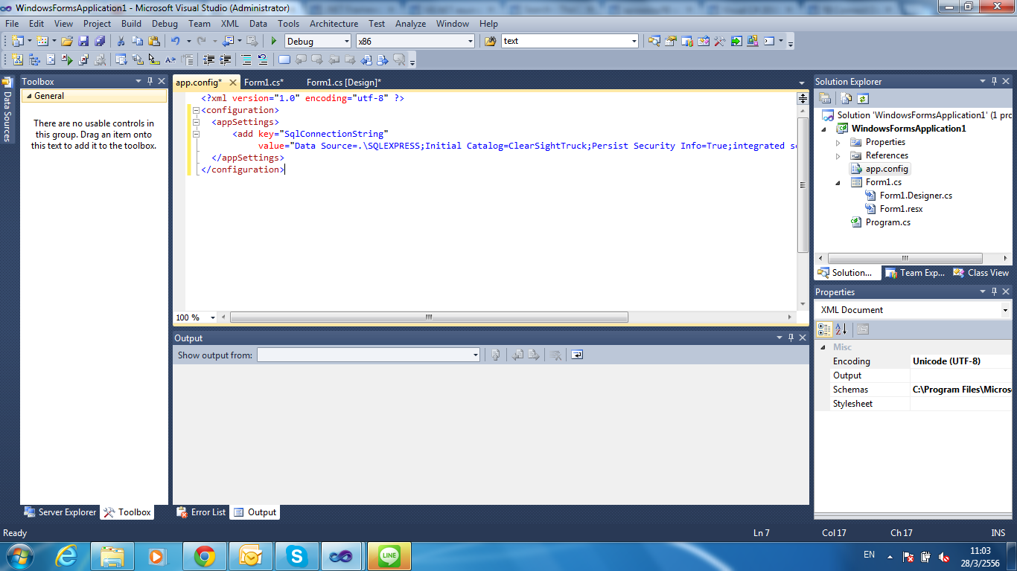Sort properties alphabetically in Properties panel
The width and height of the screenshot is (1017, 571).
tap(841, 329)
